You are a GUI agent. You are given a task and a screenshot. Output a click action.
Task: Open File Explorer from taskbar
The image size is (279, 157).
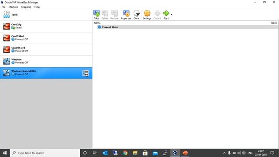pyautogui.click(x=135, y=153)
